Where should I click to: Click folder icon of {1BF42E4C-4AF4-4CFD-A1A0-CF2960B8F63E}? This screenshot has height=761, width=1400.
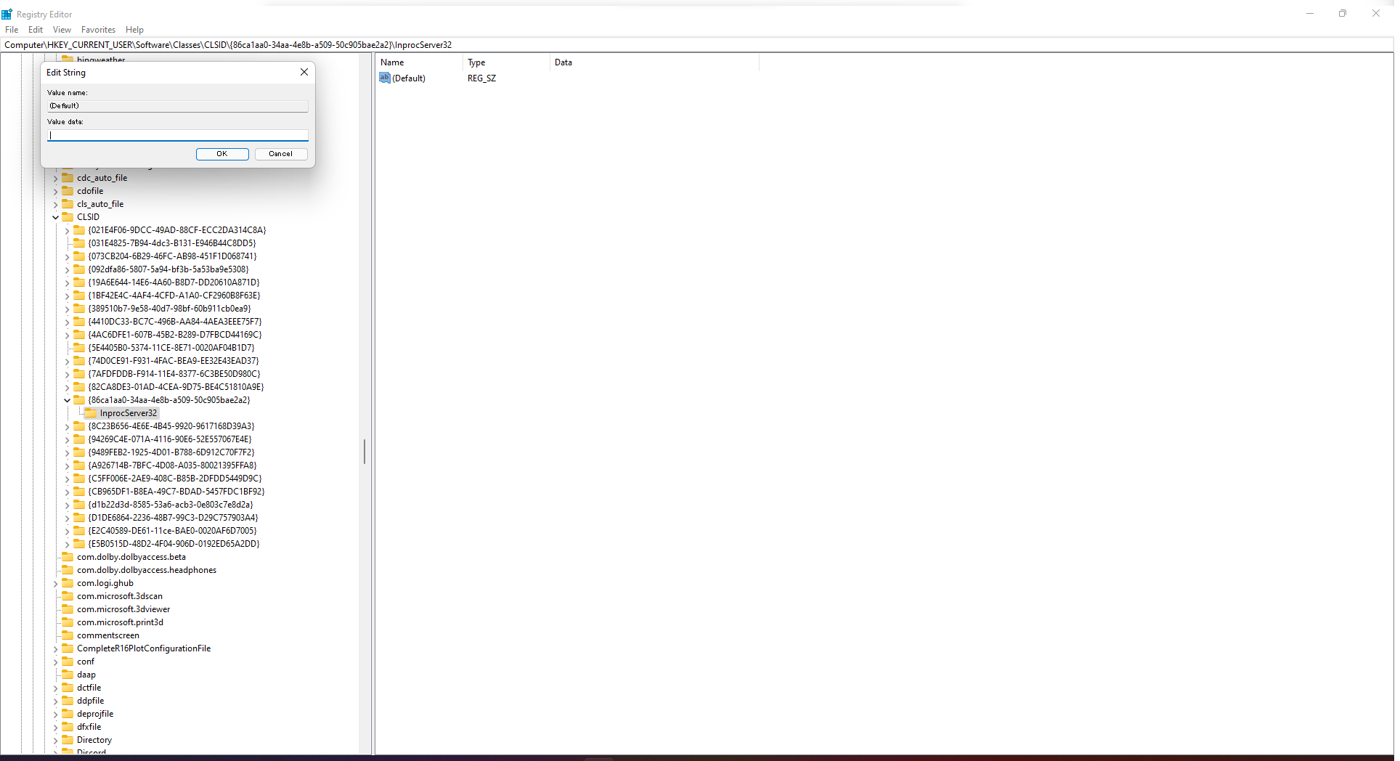coord(79,295)
